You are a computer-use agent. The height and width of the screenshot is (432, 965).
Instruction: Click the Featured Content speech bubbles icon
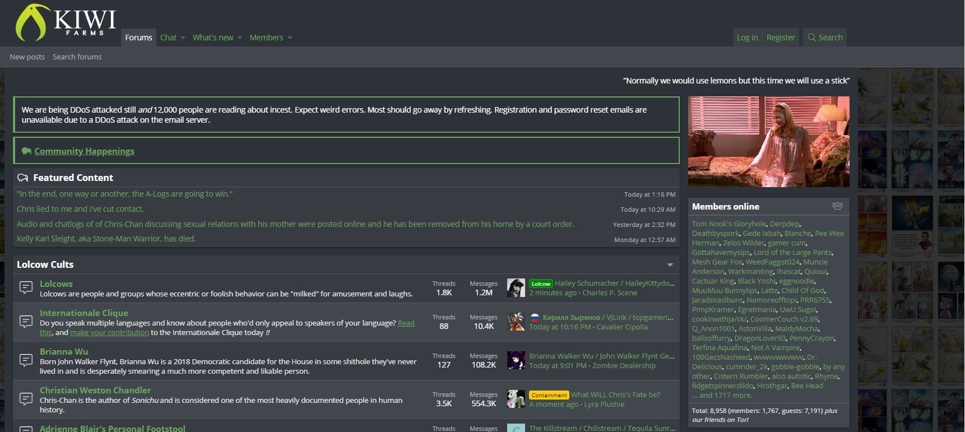point(23,178)
